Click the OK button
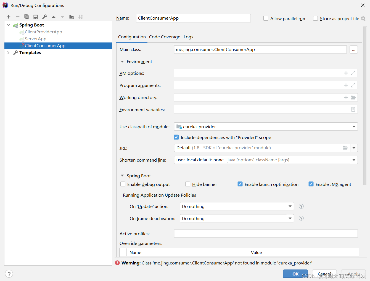Viewport: 370px width, 281px height. point(295,274)
